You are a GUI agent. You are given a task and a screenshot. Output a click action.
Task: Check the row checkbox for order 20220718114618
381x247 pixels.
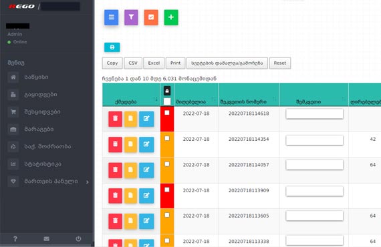coord(167,113)
